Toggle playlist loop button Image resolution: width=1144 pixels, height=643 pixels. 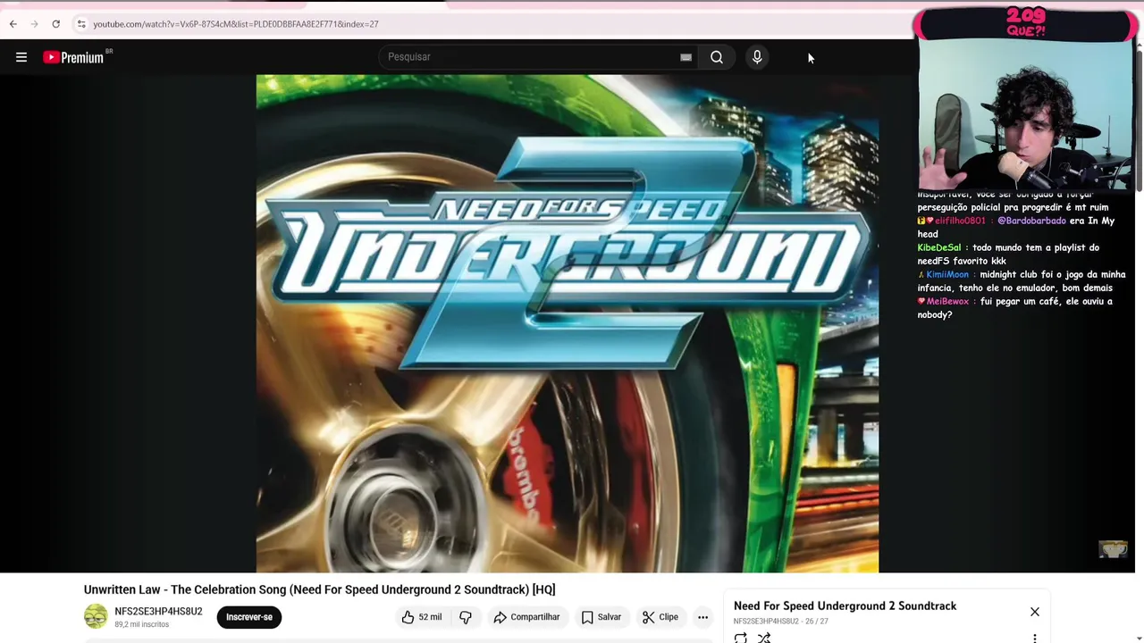pos(741,638)
